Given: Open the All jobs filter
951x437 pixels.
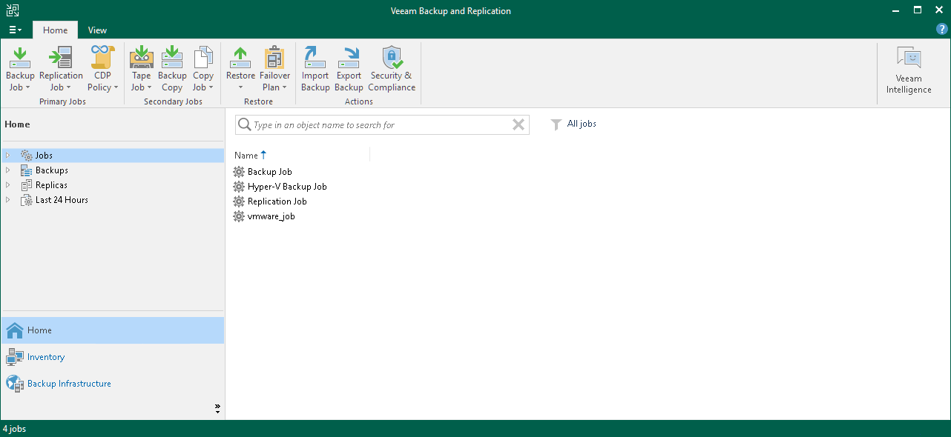Looking at the screenshot, I should [x=582, y=124].
